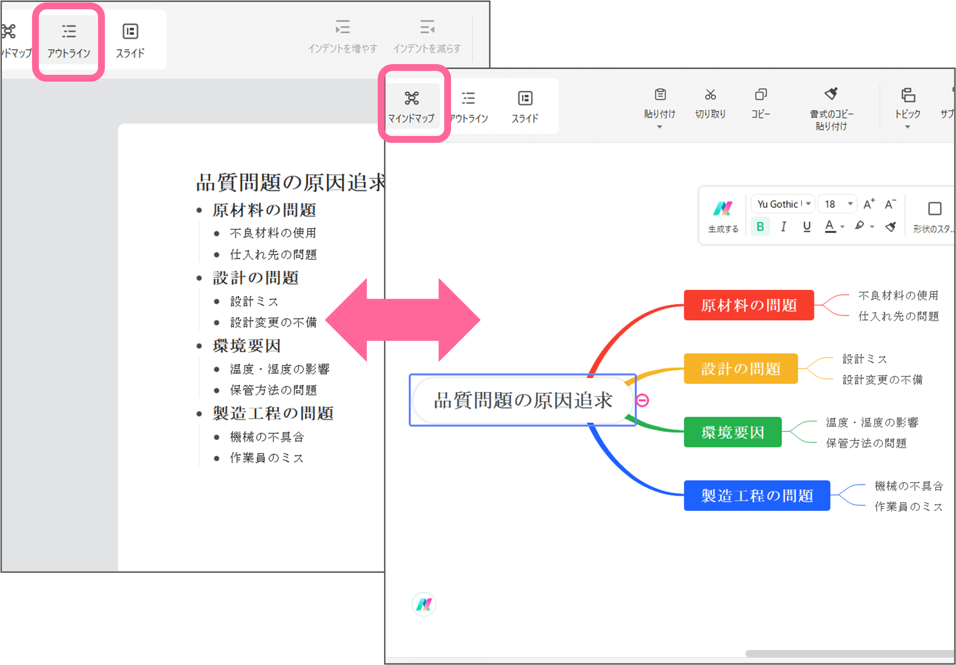Click the Copy icon
Image resolution: width=956 pixels, height=665 pixels.
760,94
